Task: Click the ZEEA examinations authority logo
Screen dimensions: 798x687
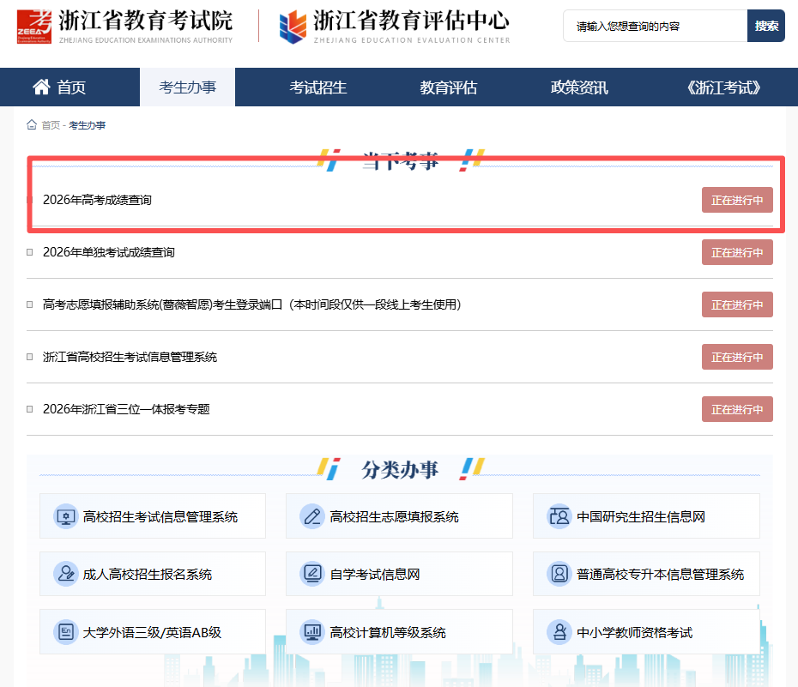Action: coord(34,26)
